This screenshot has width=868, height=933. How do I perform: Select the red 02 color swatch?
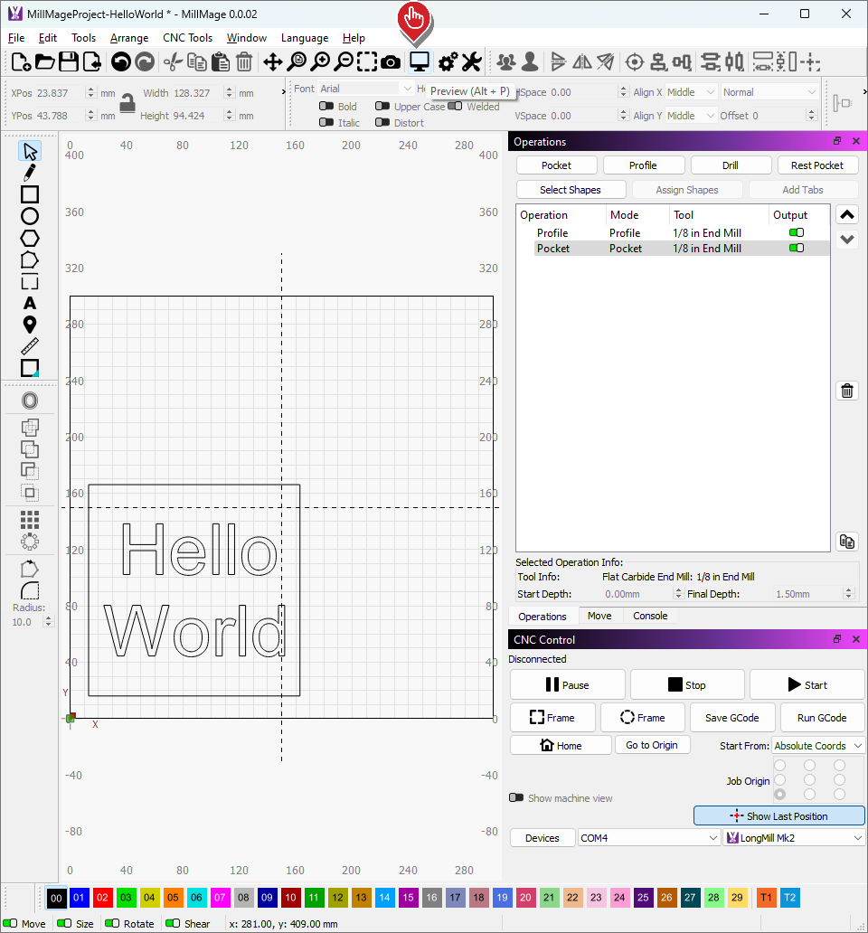(x=102, y=898)
